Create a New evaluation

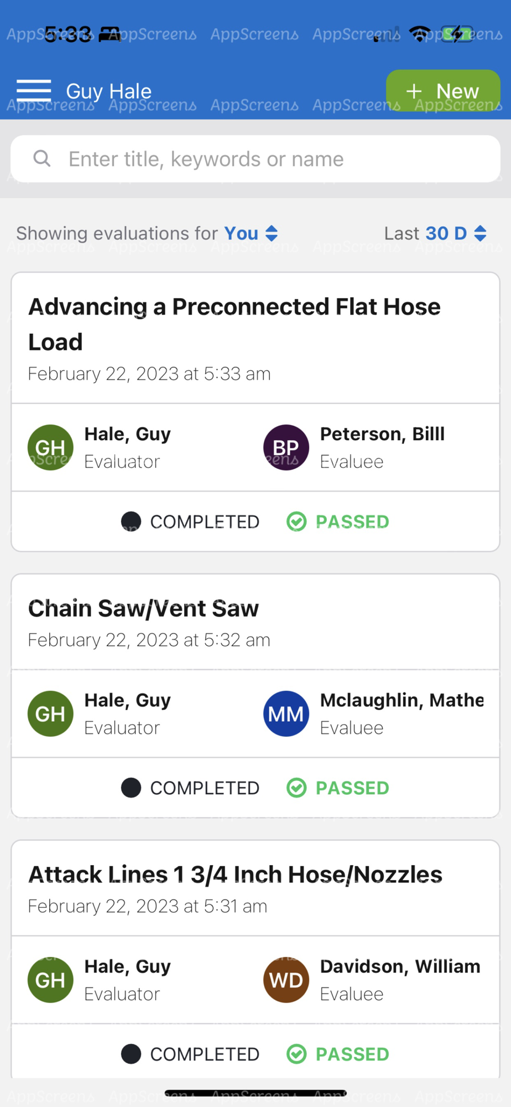click(x=443, y=91)
